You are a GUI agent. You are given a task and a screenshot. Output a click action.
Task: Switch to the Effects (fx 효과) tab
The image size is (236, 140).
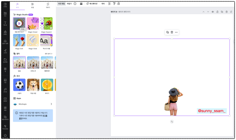point(17,5)
